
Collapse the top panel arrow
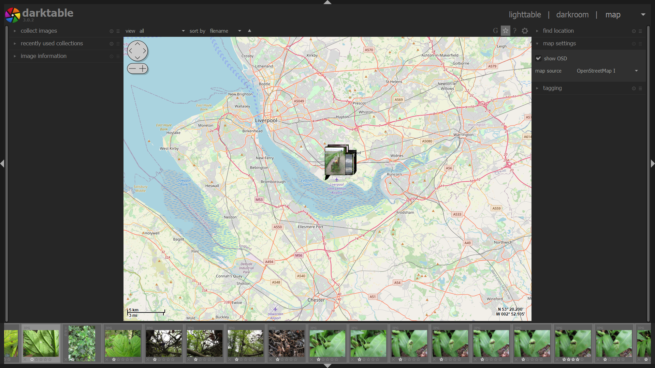tap(327, 2)
